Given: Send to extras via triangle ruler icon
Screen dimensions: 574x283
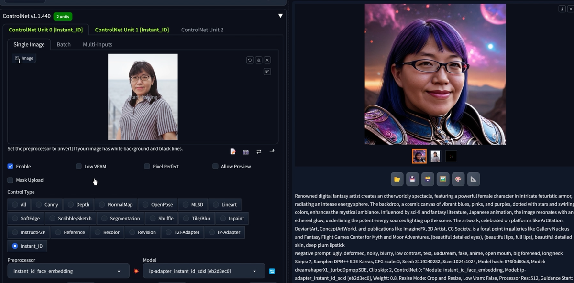Looking at the screenshot, I should pos(473,179).
